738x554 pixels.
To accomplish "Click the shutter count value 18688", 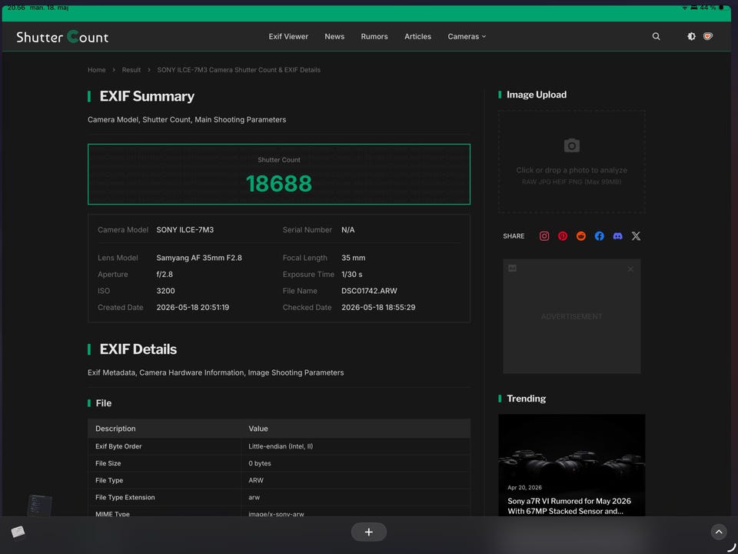I will point(278,184).
